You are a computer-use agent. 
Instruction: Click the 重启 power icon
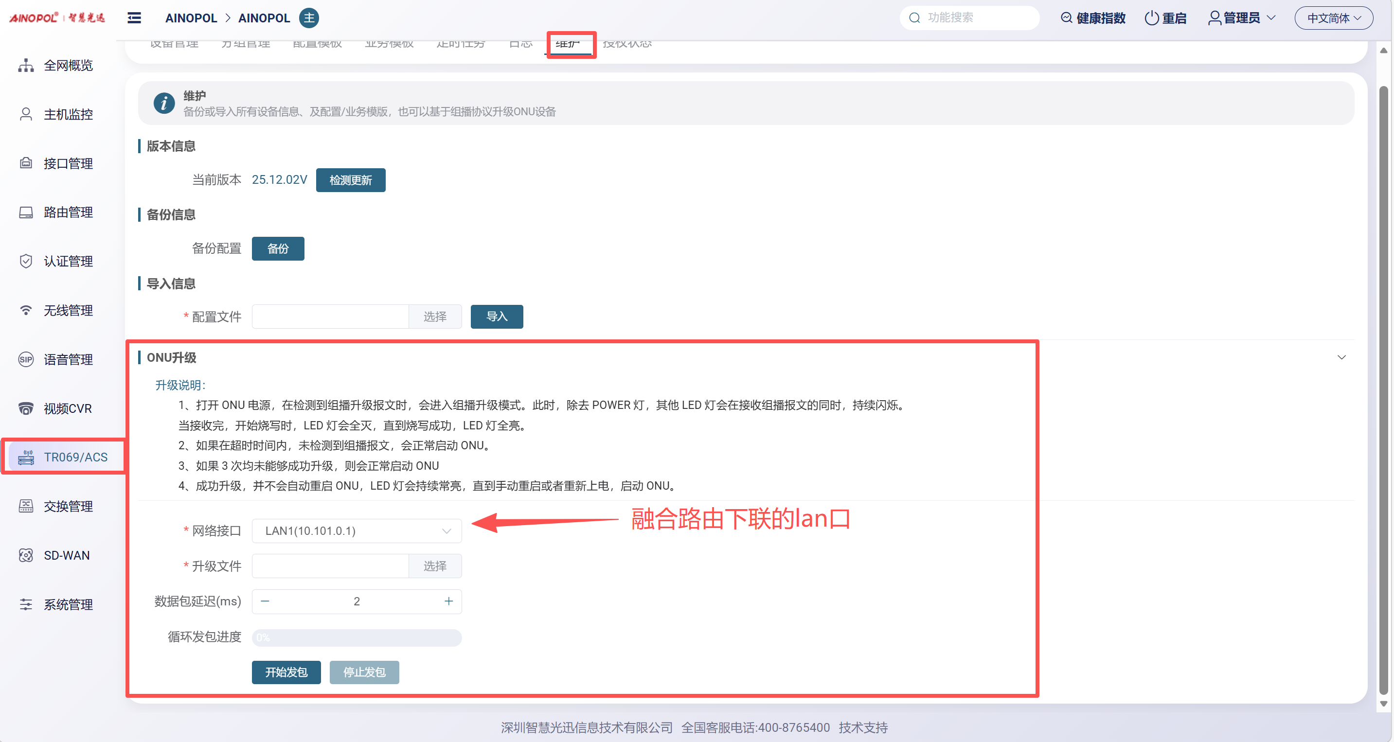tap(1151, 18)
